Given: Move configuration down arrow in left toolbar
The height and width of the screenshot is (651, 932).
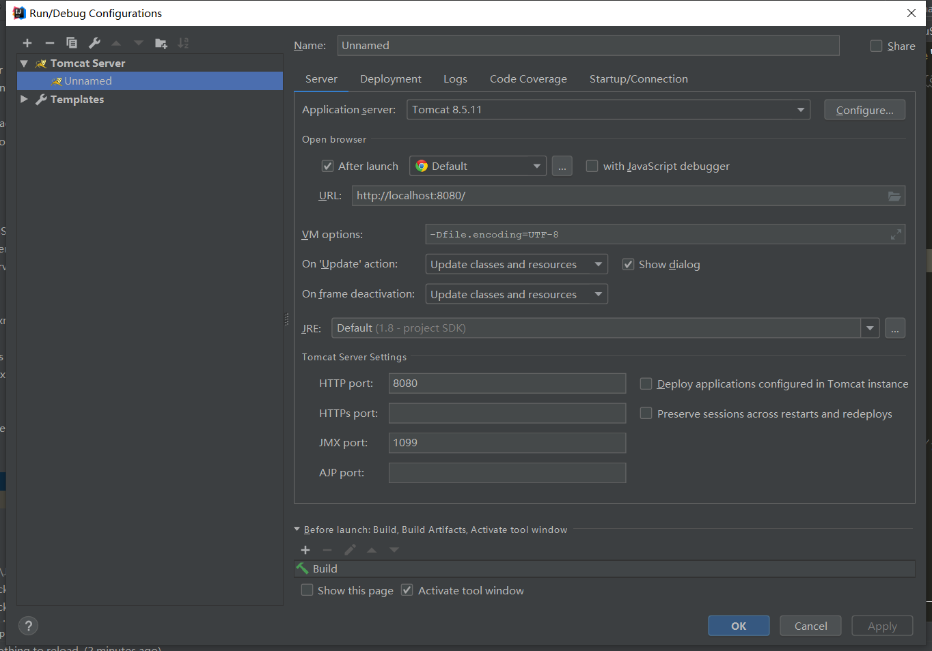Looking at the screenshot, I should click(x=139, y=43).
